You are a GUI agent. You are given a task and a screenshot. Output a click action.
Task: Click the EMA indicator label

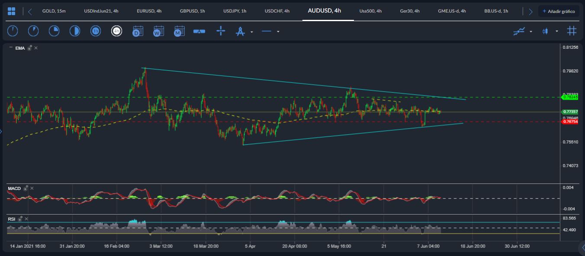20,48
